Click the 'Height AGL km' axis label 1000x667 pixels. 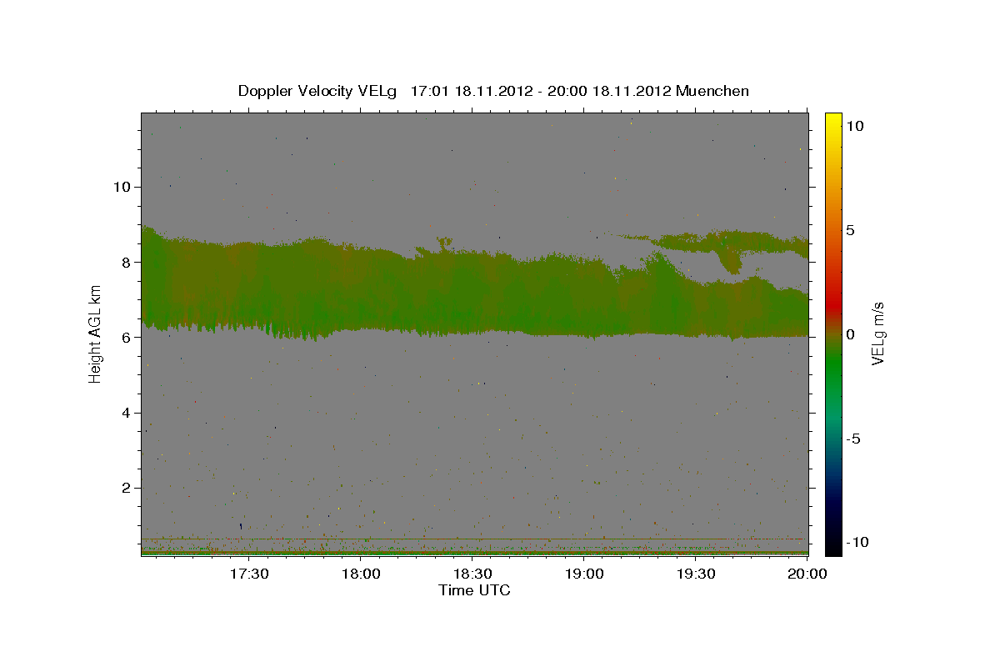pos(96,333)
